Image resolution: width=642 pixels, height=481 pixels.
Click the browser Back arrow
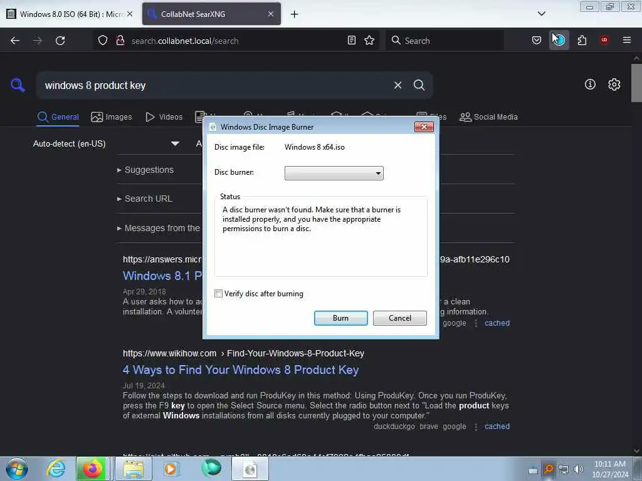(15, 41)
